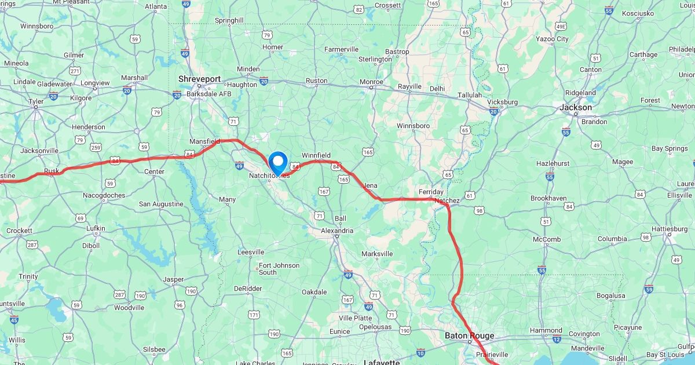Click the Mansfield town label on the route

pyautogui.click(x=205, y=141)
